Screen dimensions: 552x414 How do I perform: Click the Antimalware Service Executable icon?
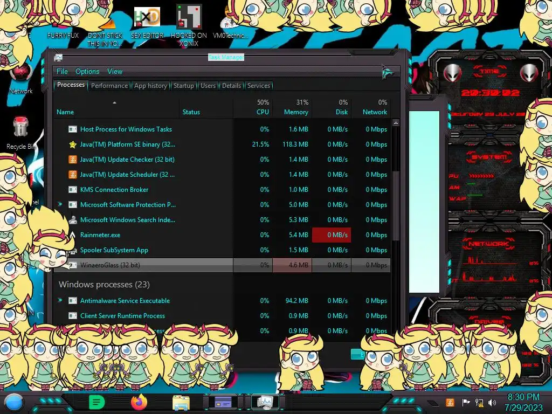click(x=73, y=301)
